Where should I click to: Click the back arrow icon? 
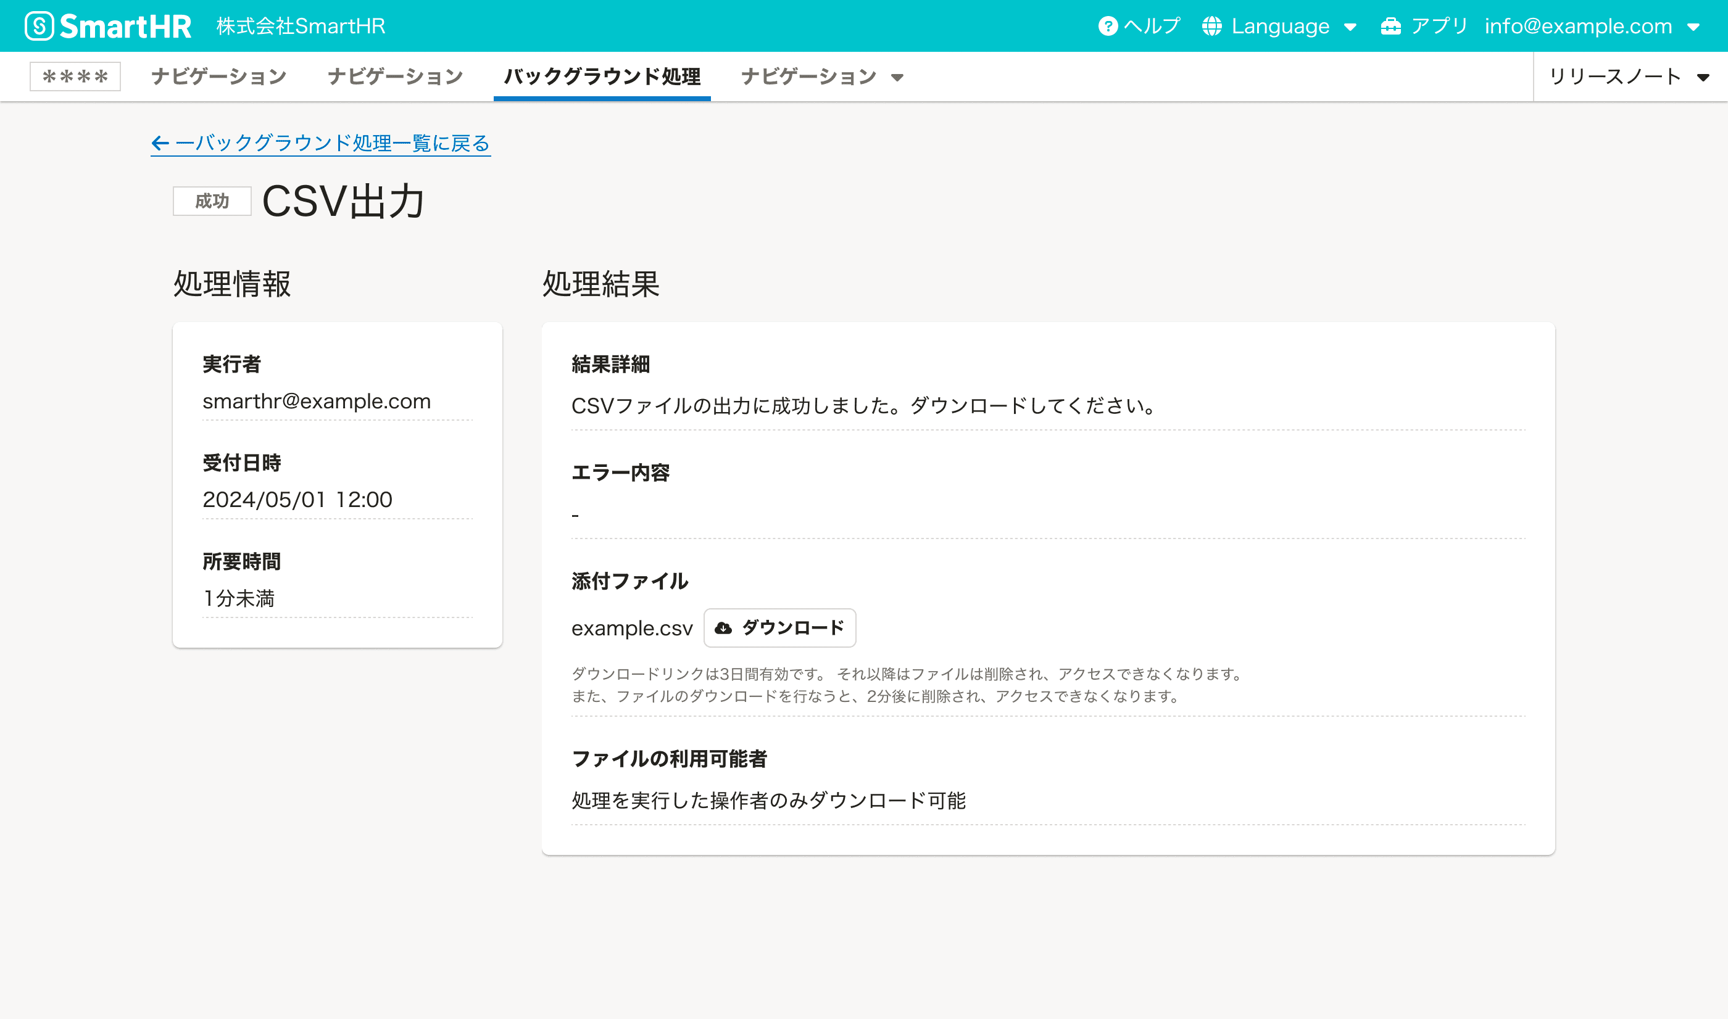click(160, 143)
